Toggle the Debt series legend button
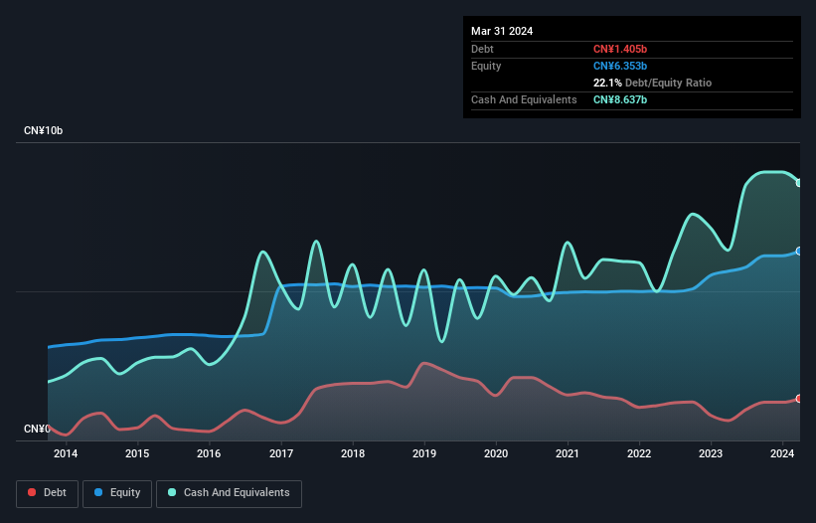The image size is (816, 523). click(48, 493)
